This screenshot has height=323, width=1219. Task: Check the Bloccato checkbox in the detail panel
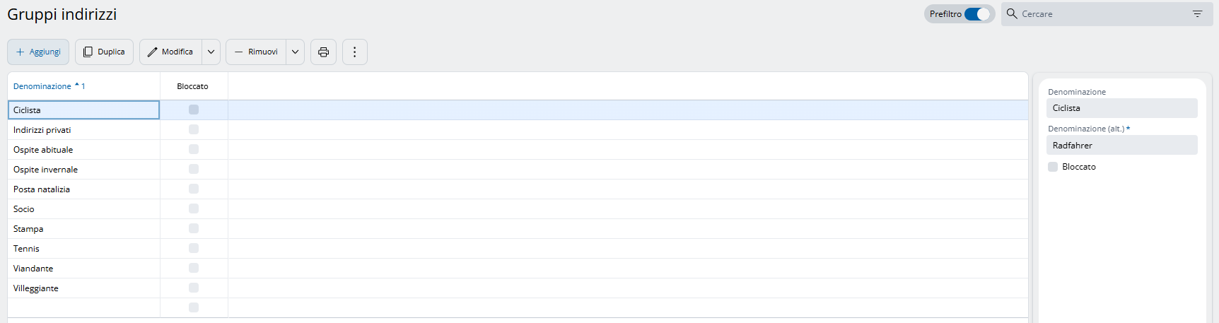[1053, 167]
